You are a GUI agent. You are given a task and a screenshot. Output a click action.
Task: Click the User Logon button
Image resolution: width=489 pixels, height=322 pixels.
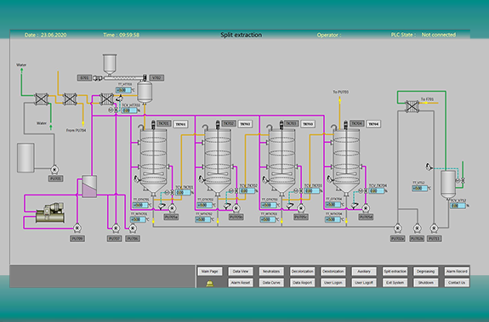coord(333,283)
